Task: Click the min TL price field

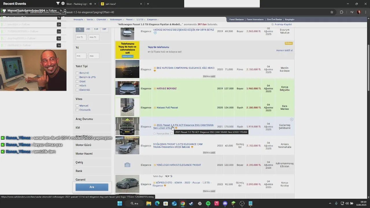Action: (81, 37)
